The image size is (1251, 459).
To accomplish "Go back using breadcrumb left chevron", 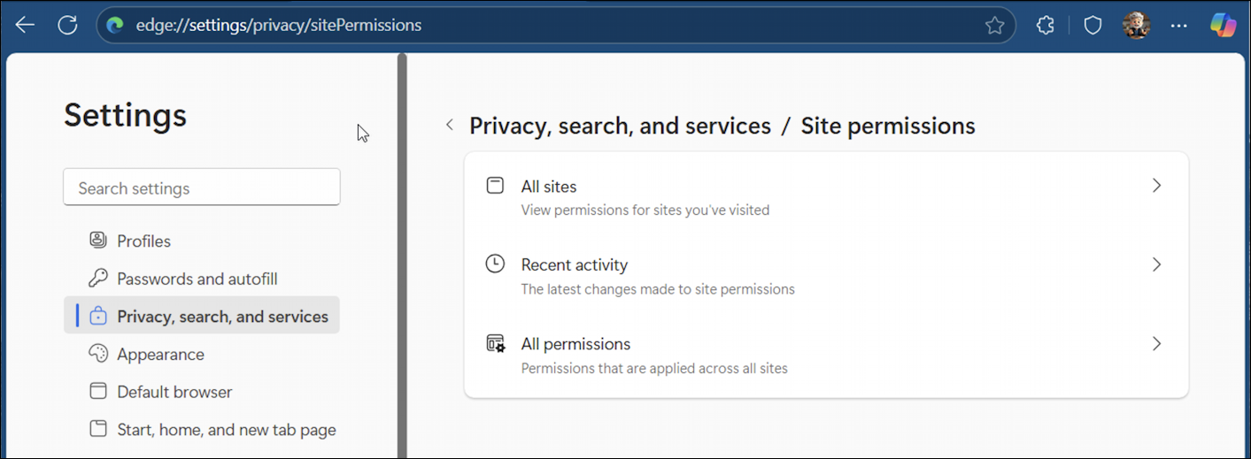I will pos(450,126).
